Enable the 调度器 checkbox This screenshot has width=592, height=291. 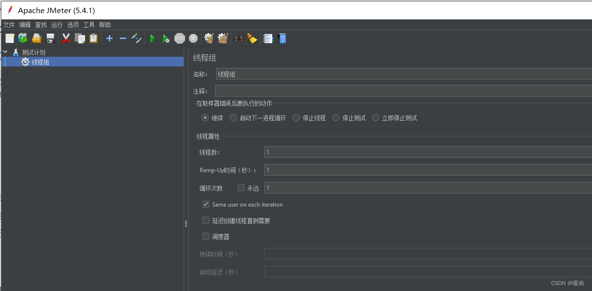(x=206, y=236)
